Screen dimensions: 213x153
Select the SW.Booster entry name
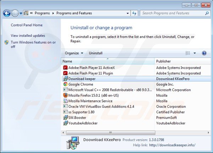77,118
